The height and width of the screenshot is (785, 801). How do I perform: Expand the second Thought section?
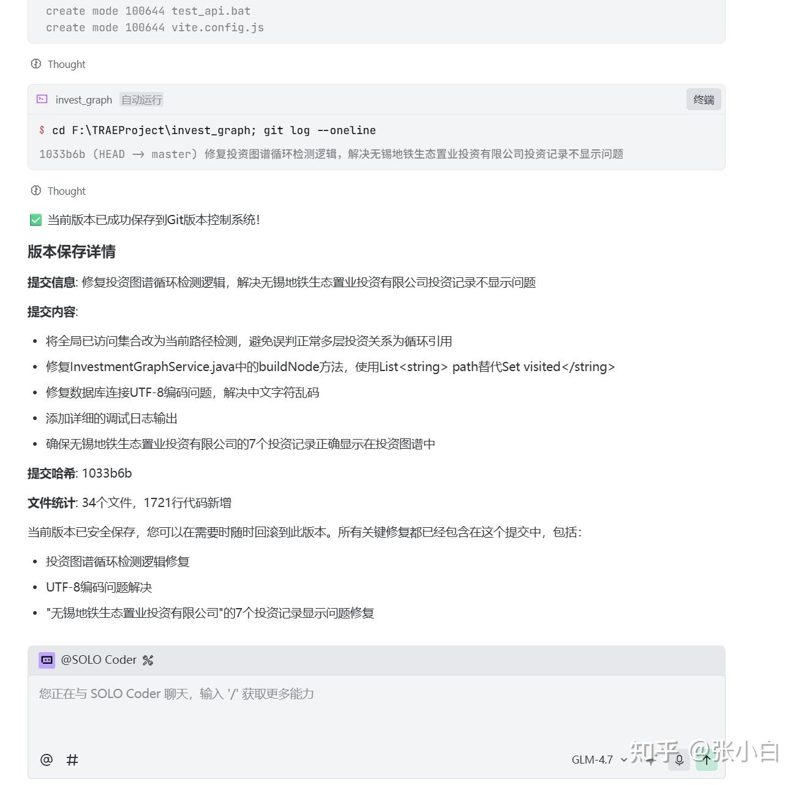(x=58, y=191)
